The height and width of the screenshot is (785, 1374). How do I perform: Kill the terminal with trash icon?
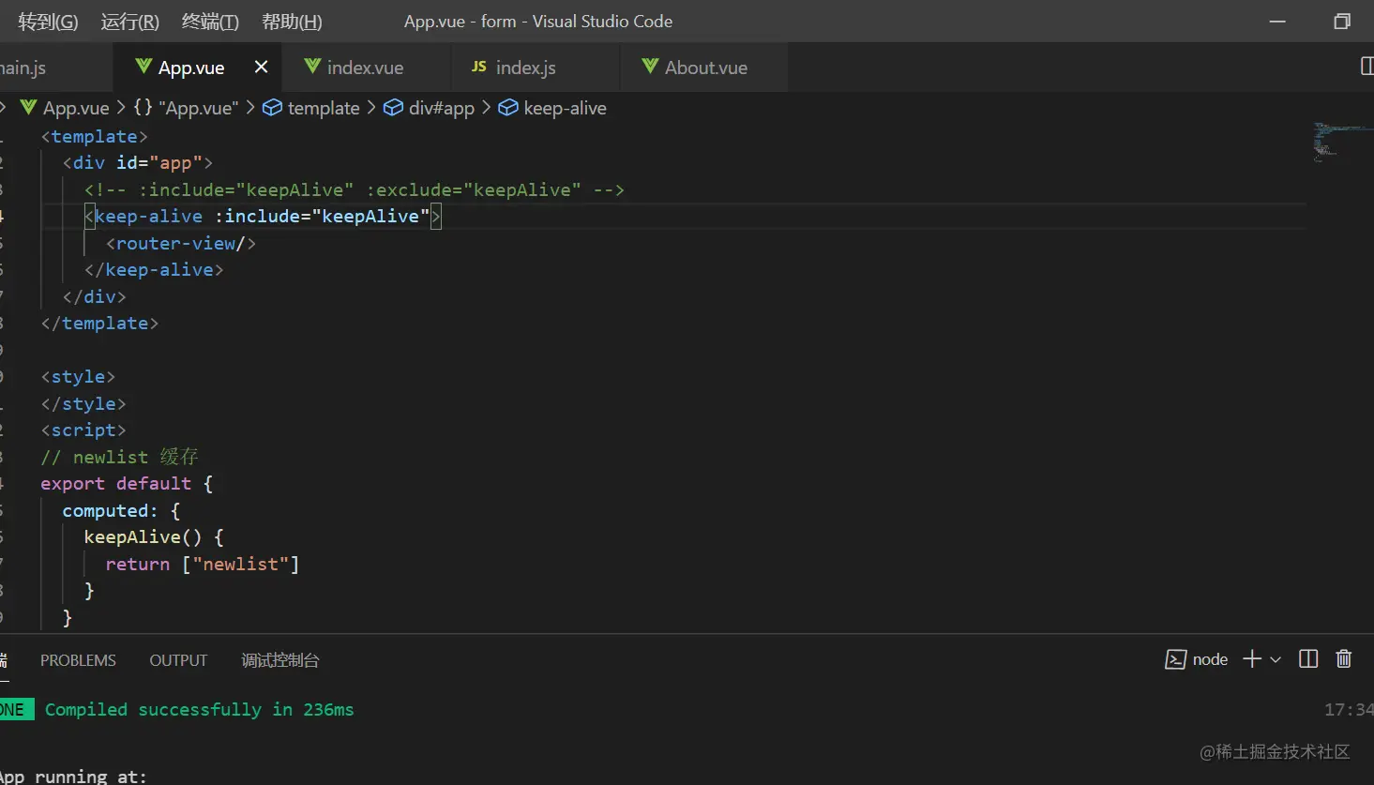point(1343,659)
